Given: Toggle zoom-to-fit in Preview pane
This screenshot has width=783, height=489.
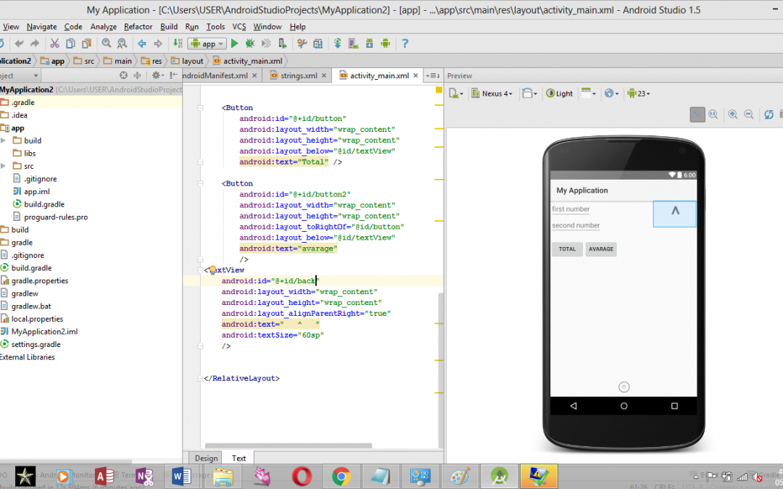Looking at the screenshot, I should click(697, 114).
